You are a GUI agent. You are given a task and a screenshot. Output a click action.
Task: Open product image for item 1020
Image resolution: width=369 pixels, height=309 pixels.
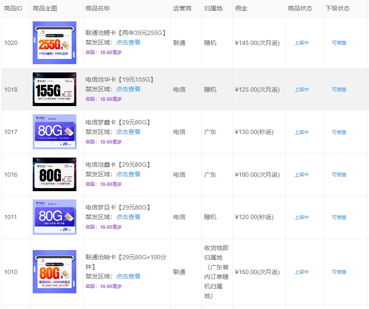(55, 43)
